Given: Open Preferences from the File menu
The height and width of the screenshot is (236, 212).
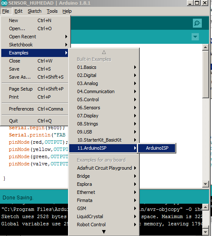Looking at the screenshot, I should click(x=35, y=109).
